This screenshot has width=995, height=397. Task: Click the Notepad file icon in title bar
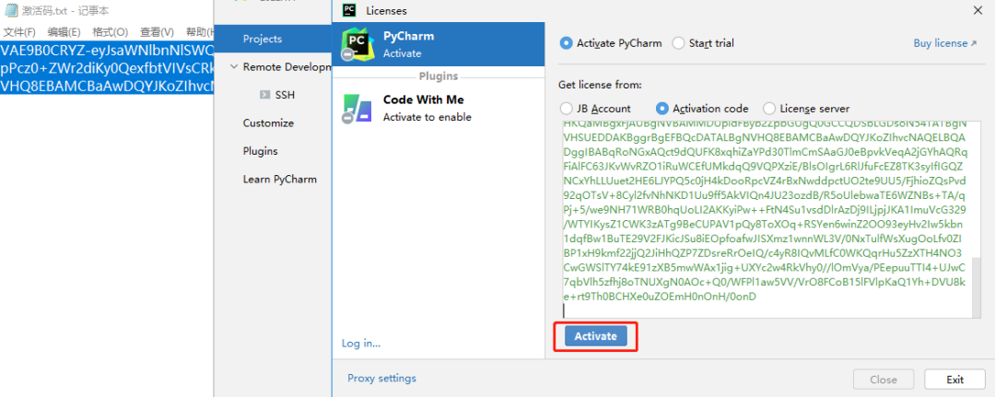(x=8, y=10)
